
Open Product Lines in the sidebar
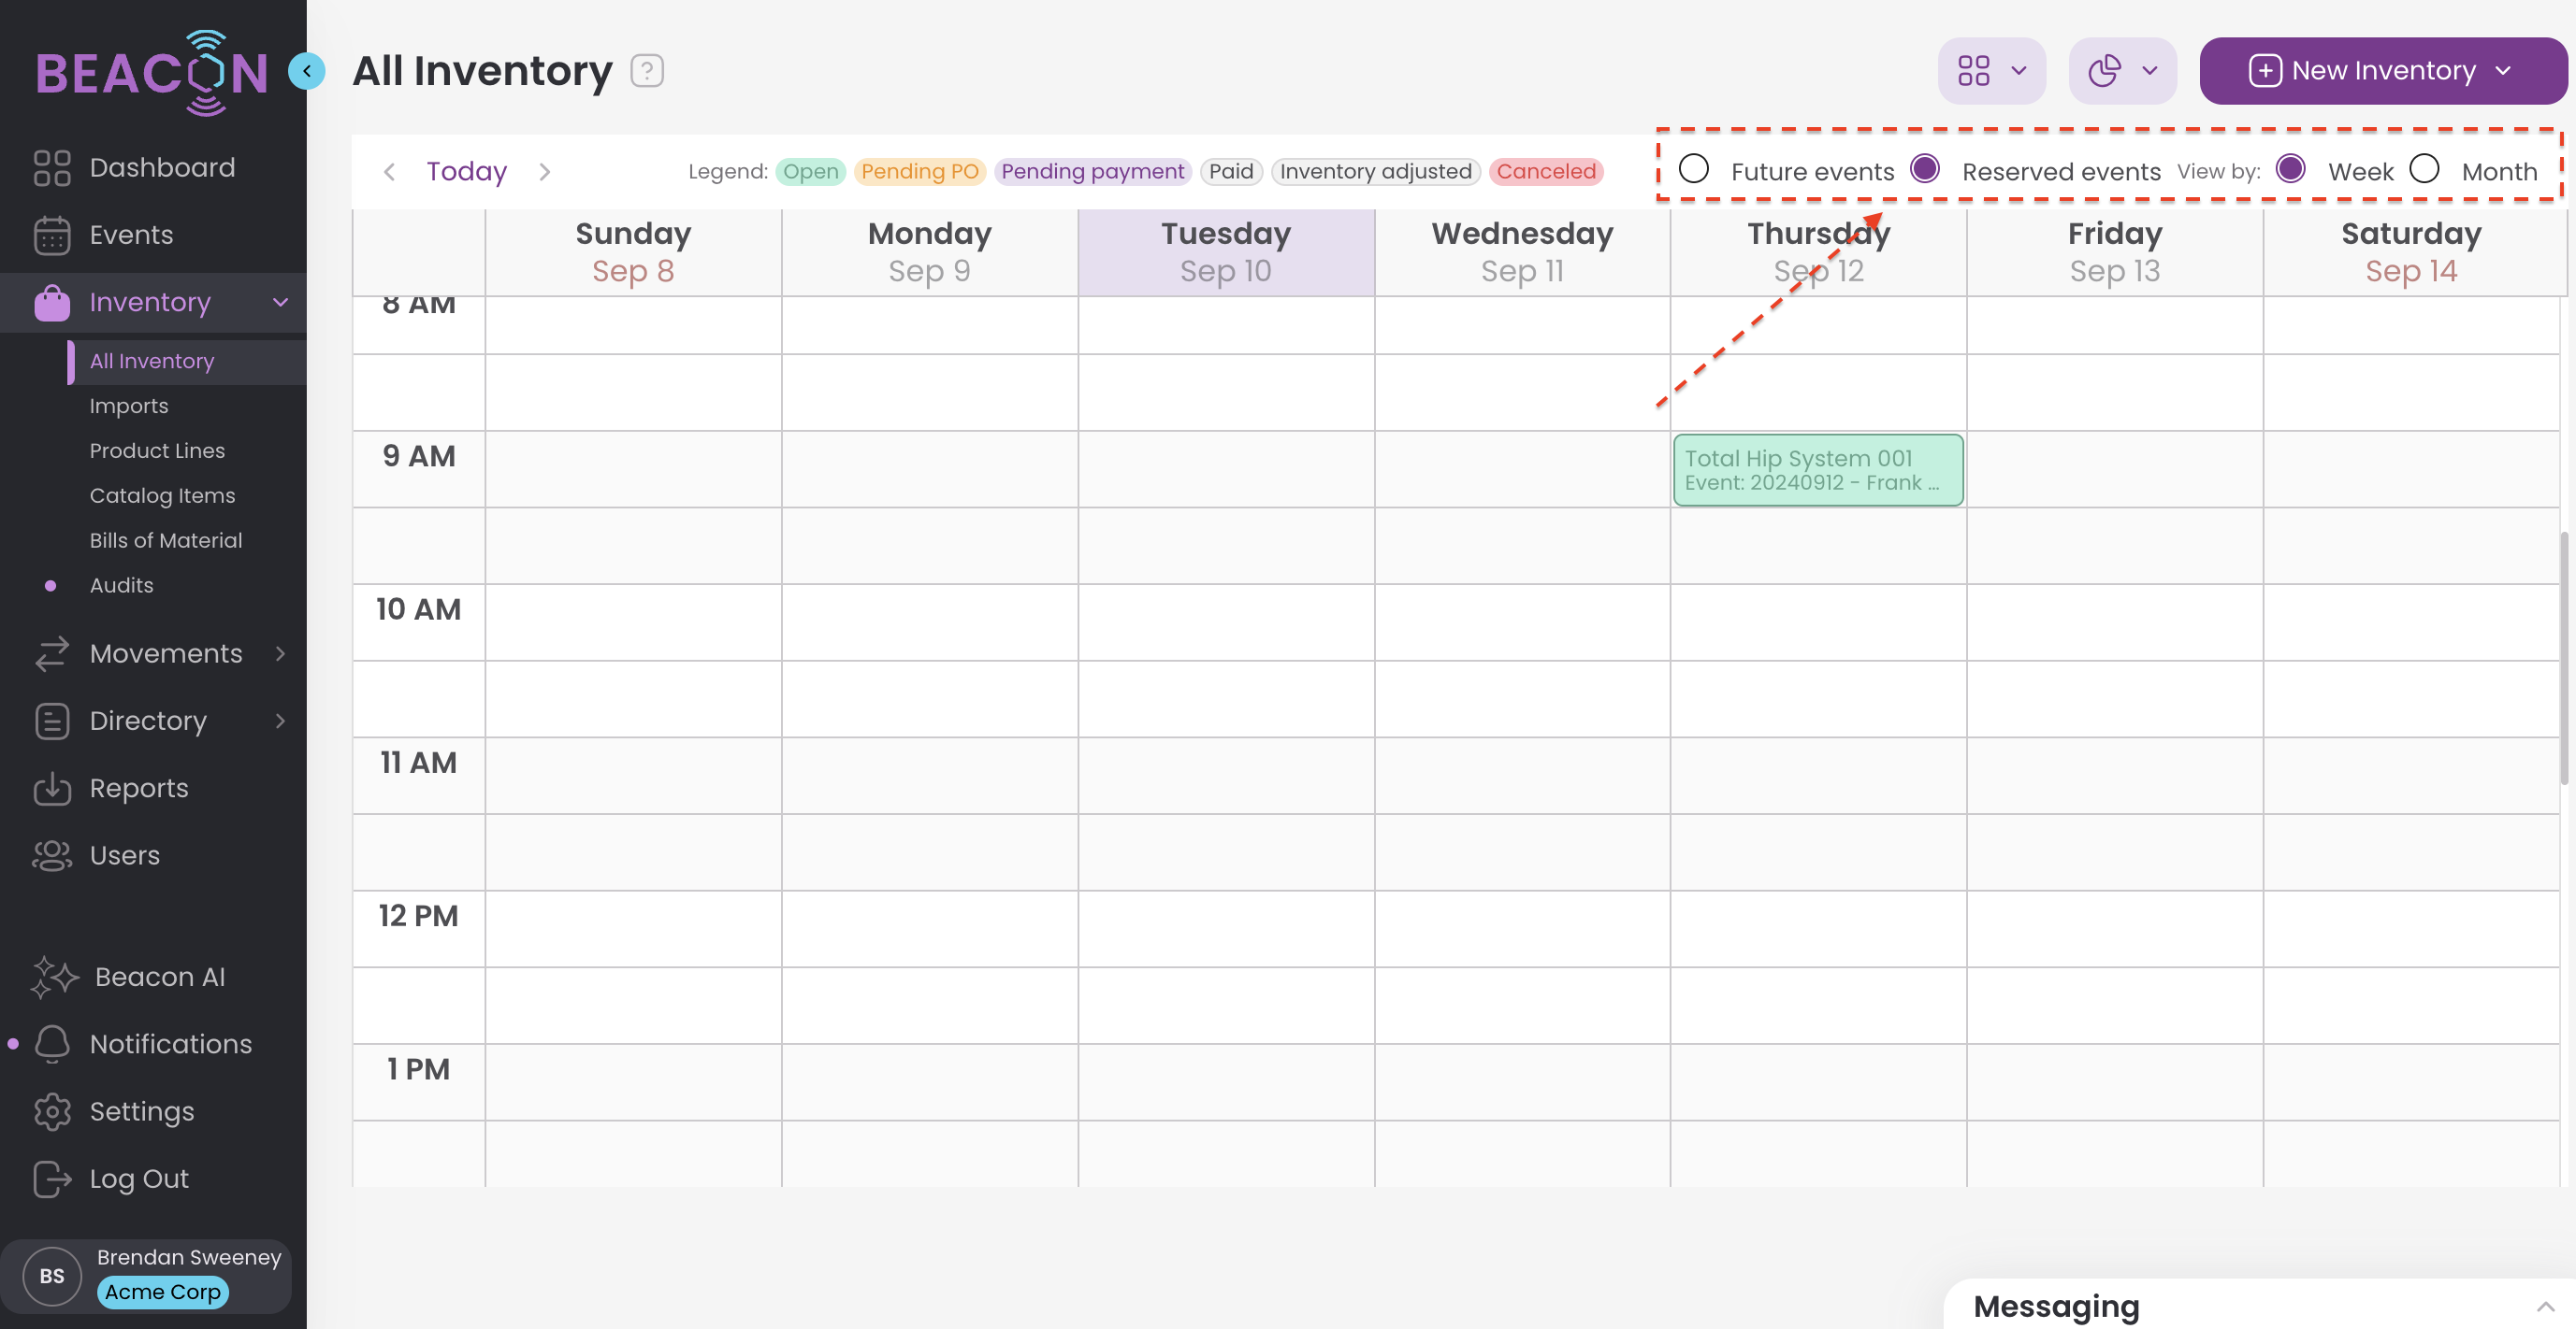coord(157,451)
